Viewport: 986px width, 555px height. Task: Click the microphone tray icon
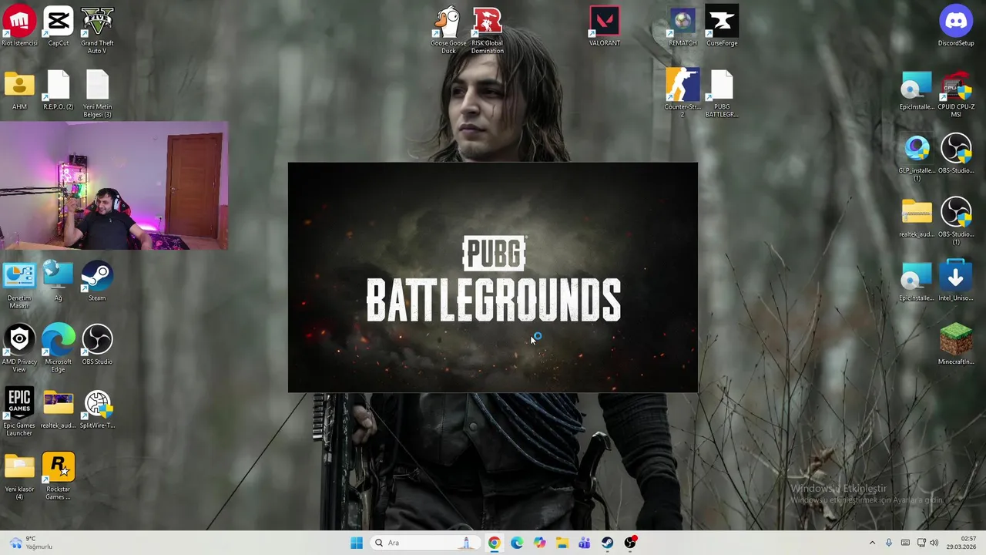pyautogui.click(x=889, y=543)
